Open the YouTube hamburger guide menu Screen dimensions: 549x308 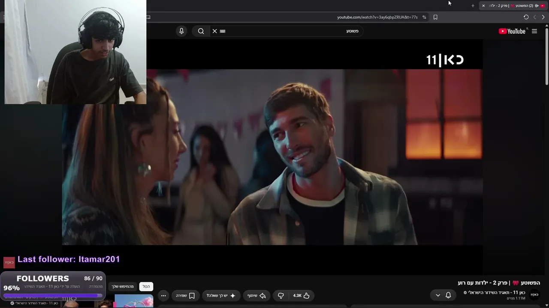coord(534,31)
